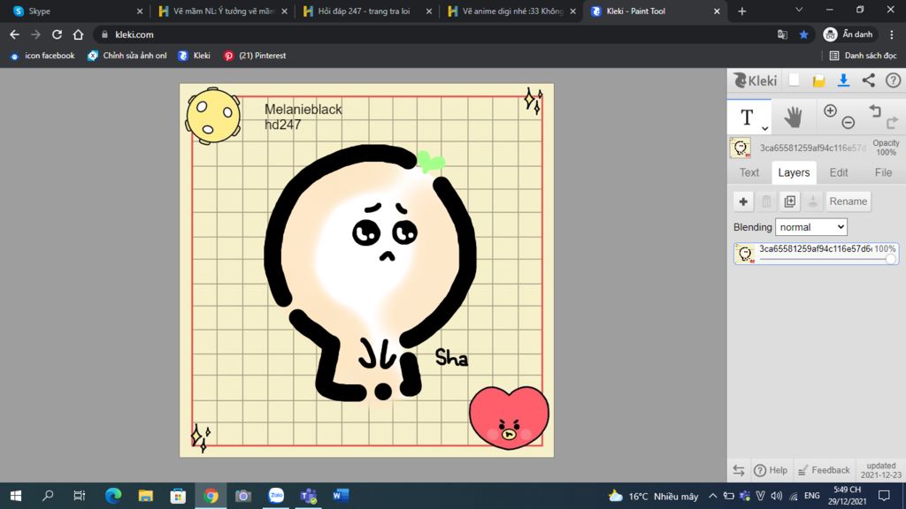
Task: Zoom out with the minus magnifier
Action: tap(848, 122)
